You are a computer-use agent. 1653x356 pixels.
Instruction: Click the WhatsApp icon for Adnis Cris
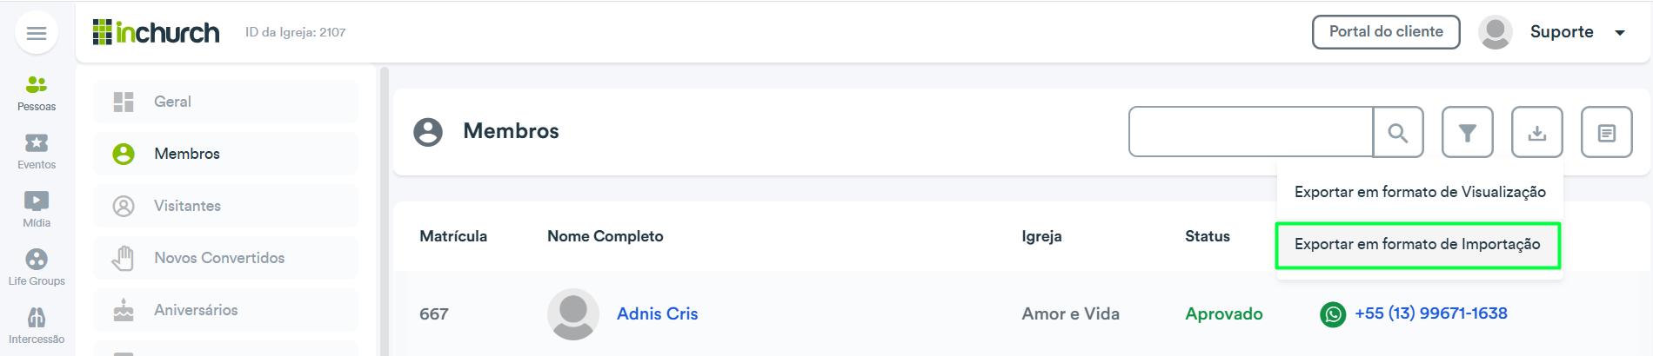coord(1333,314)
